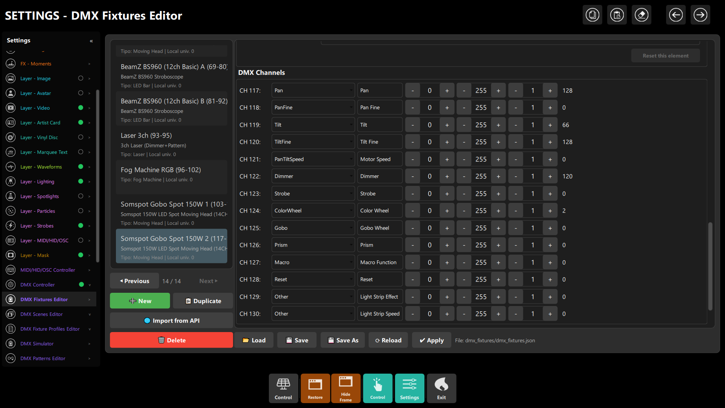Toggle Layer - Image enable indicator
Image resolution: width=725 pixels, height=408 pixels.
click(80, 79)
